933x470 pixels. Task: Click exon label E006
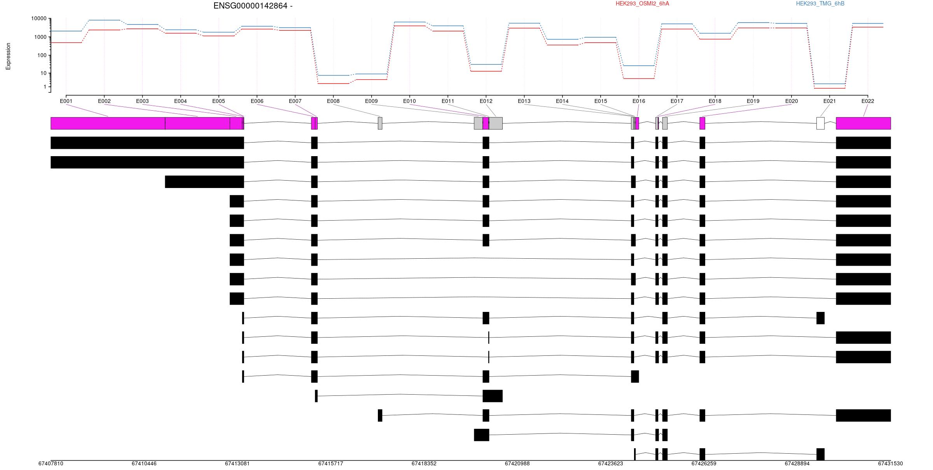[257, 101]
